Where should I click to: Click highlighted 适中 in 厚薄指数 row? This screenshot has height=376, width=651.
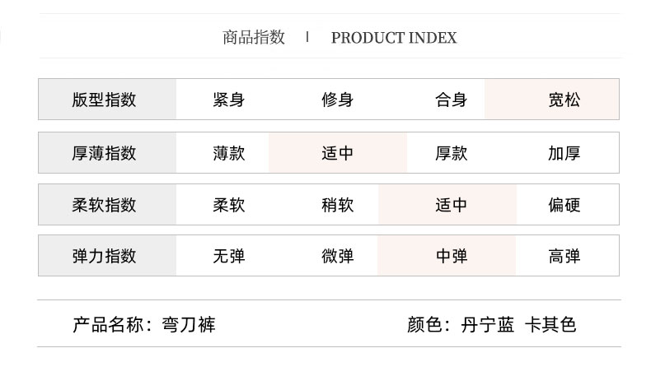tap(337, 153)
